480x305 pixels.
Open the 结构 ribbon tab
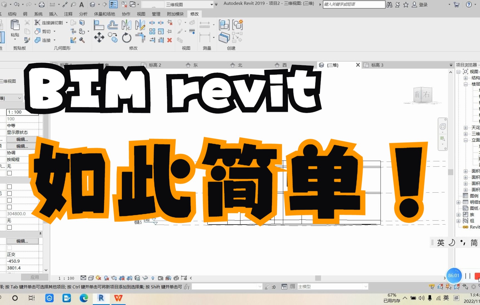(12, 14)
